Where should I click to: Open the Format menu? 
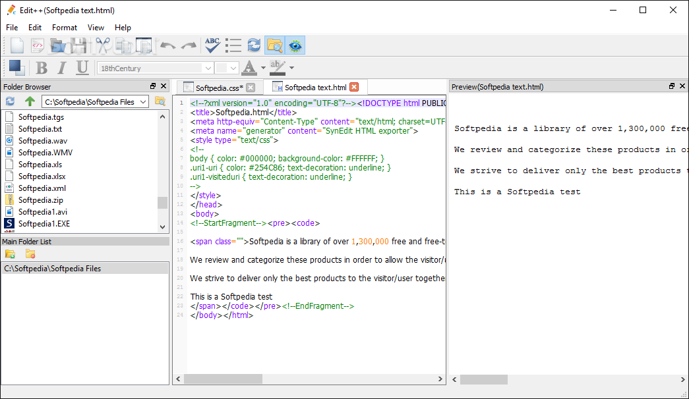pos(65,27)
